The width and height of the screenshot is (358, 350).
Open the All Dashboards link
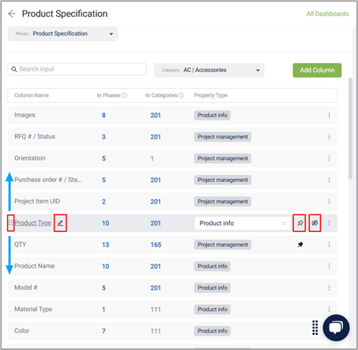[x=327, y=13]
